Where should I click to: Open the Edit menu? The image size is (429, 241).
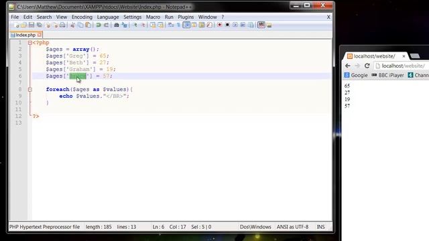click(x=27, y=17)
